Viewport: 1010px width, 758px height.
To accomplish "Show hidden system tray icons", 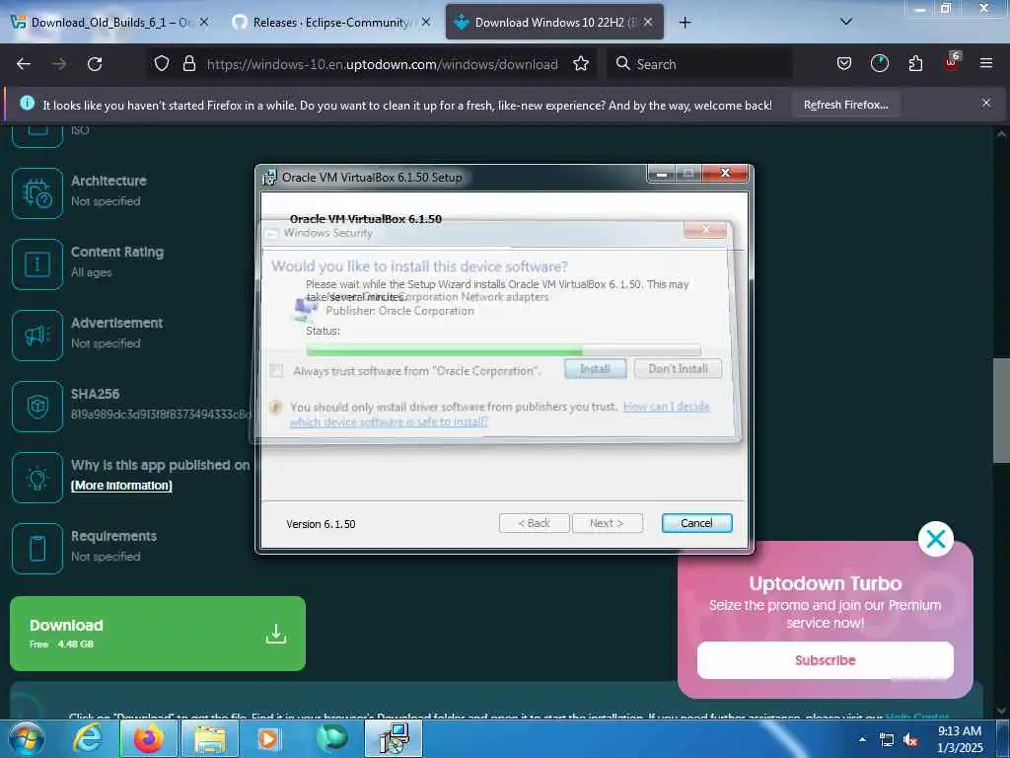I will (862, 740).
